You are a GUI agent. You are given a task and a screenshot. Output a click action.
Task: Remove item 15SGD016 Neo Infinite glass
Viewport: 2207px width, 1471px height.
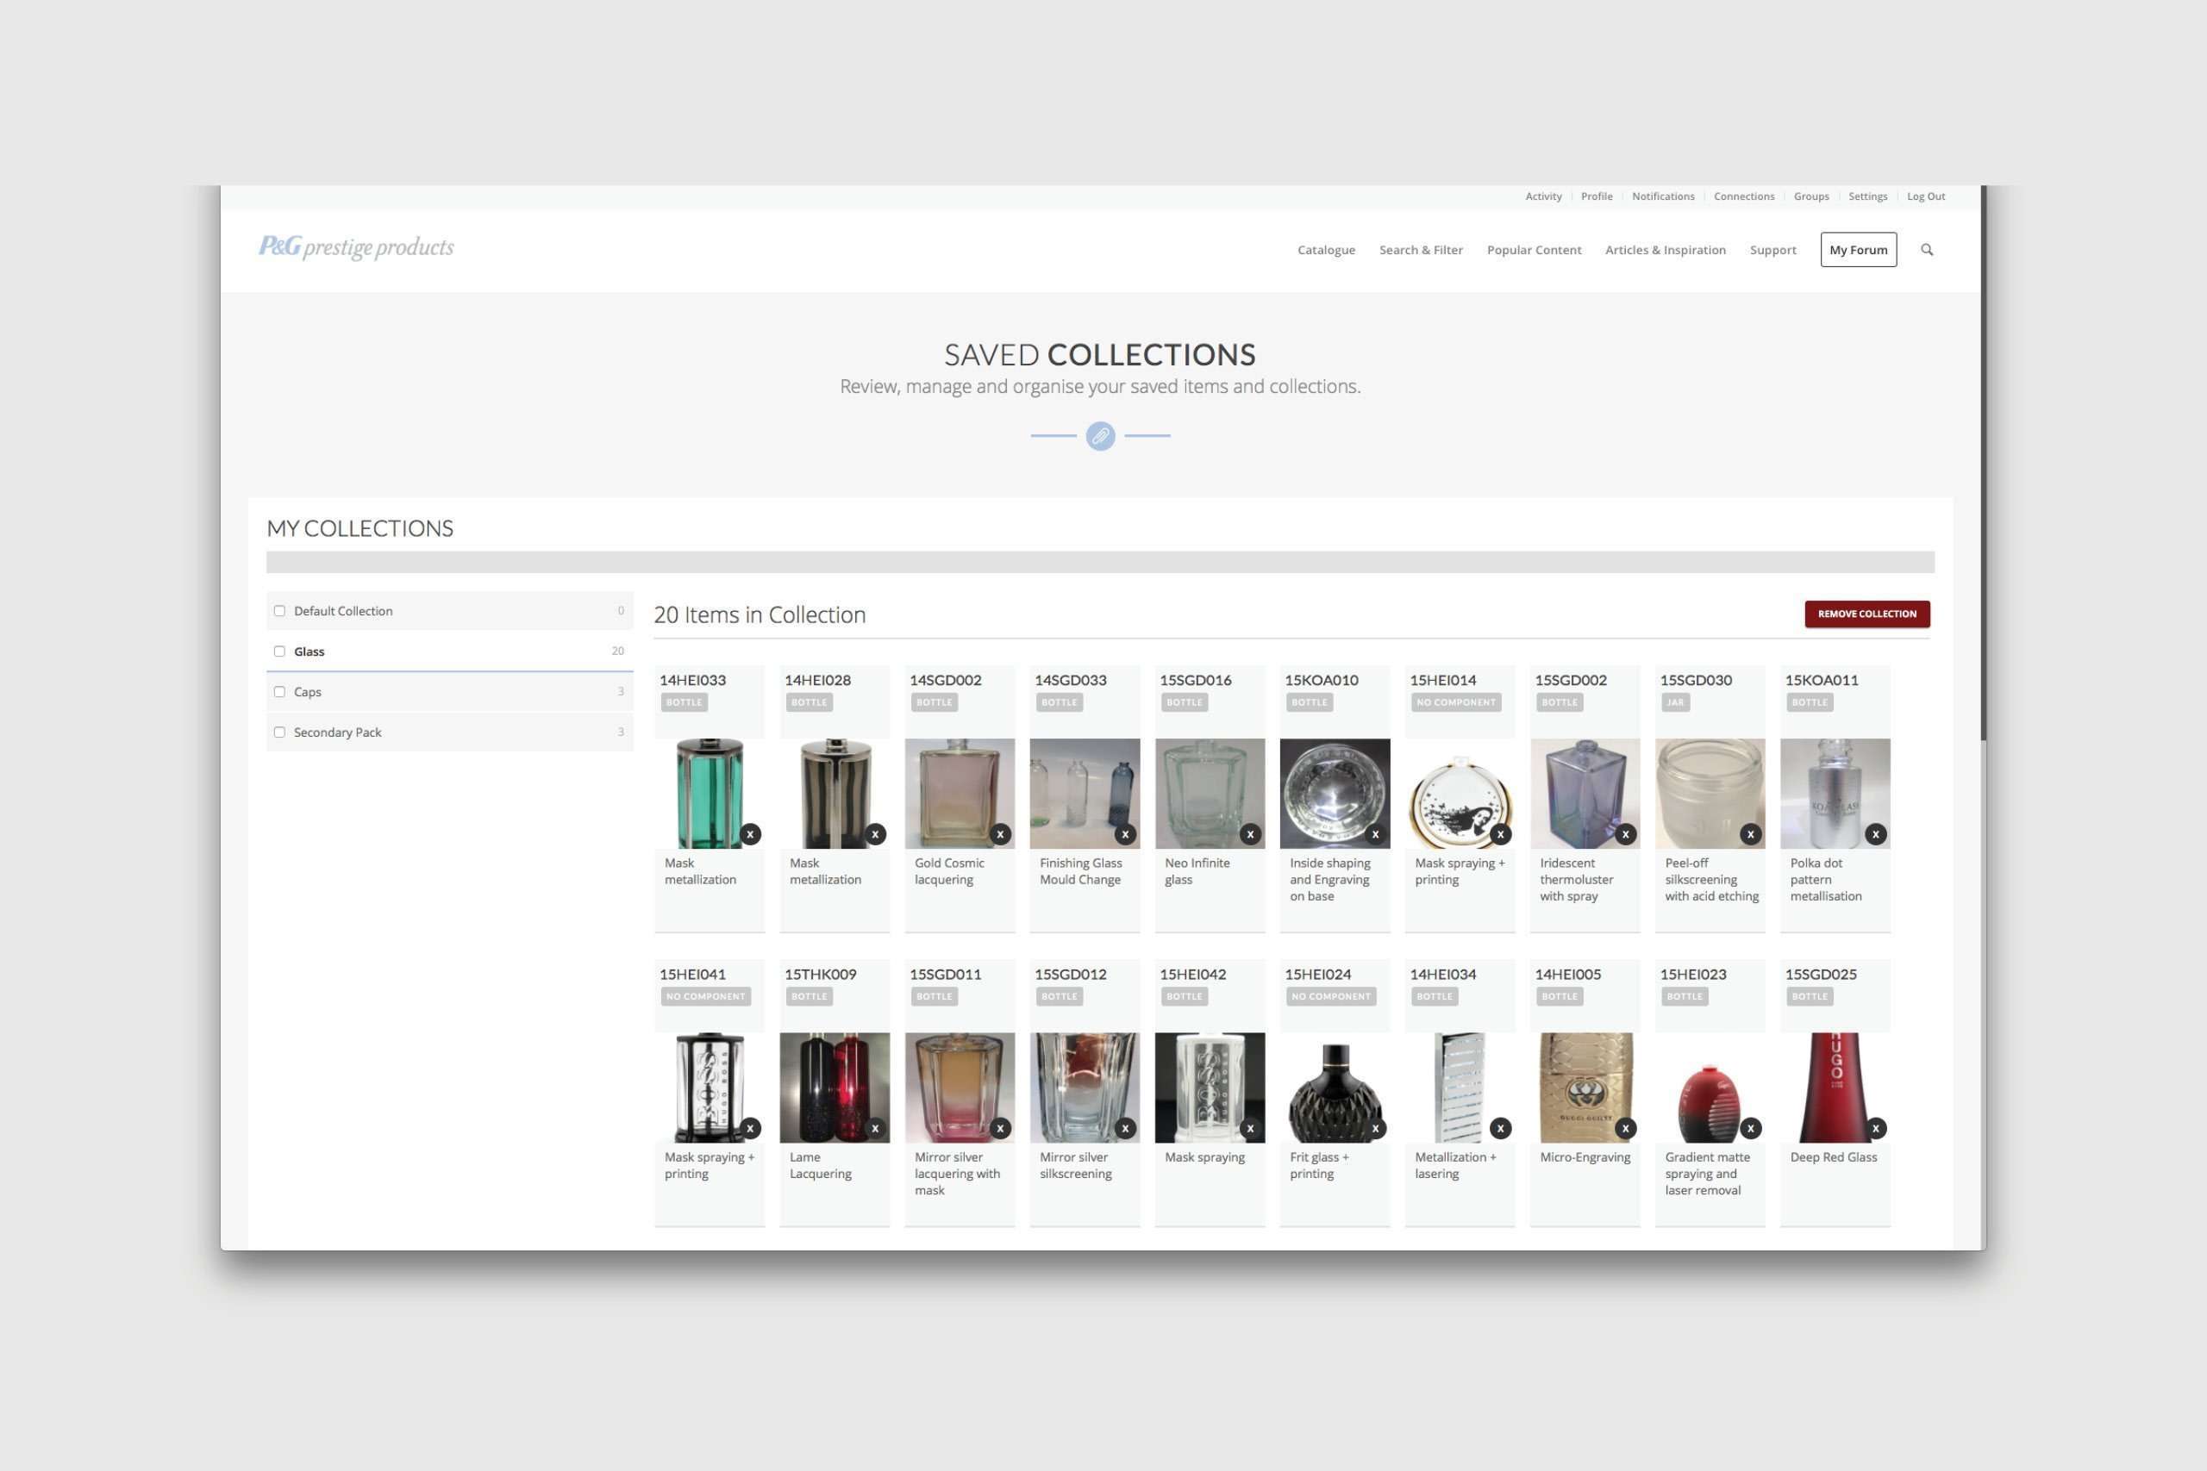[x=1250, y=834]
